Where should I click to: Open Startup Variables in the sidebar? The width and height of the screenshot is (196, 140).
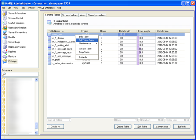[x=5, y=23]
